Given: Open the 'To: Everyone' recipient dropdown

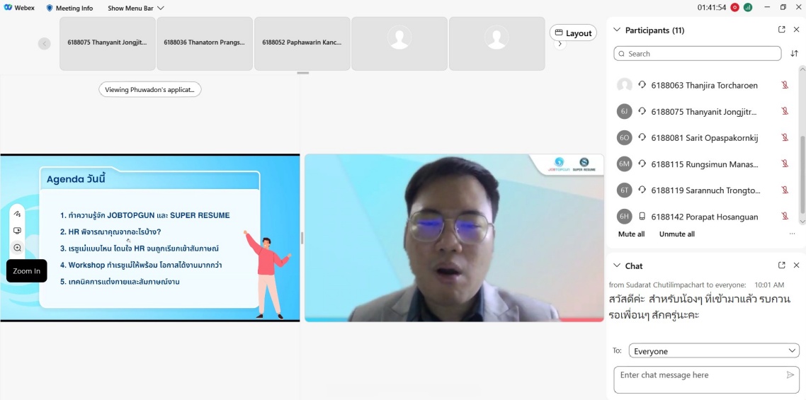Looking at the screenshot, I should (x=714, y=351).
